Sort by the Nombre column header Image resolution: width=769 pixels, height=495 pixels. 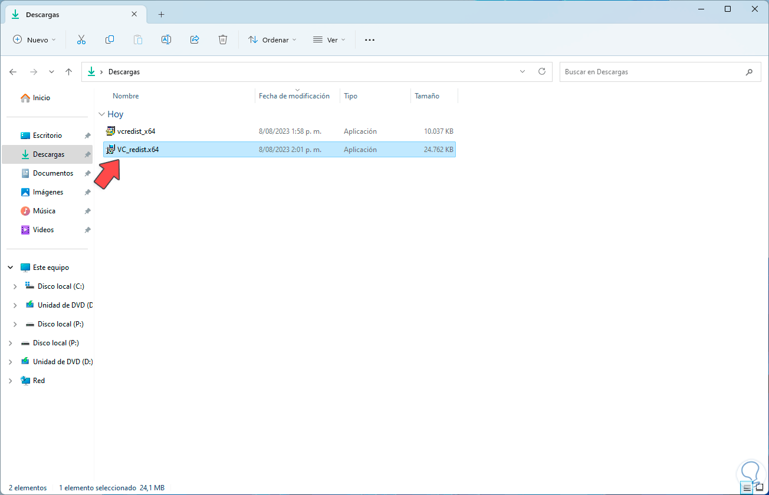126,96
